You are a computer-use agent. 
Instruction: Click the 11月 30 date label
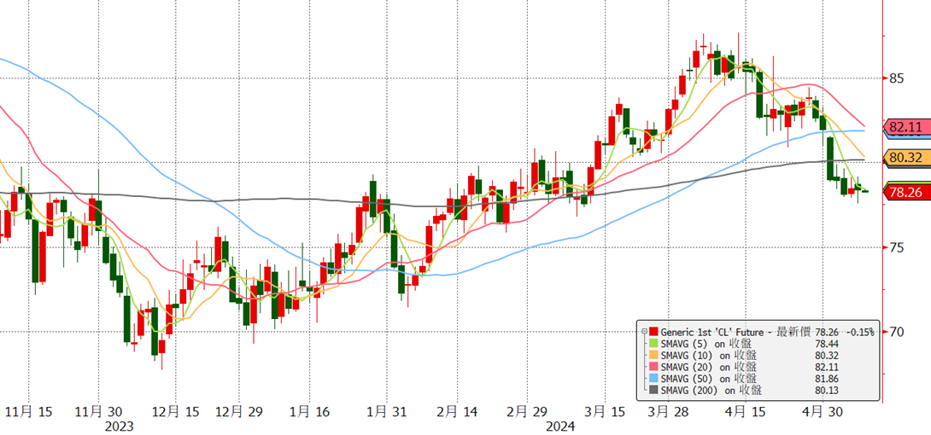(x=98, y=411)
